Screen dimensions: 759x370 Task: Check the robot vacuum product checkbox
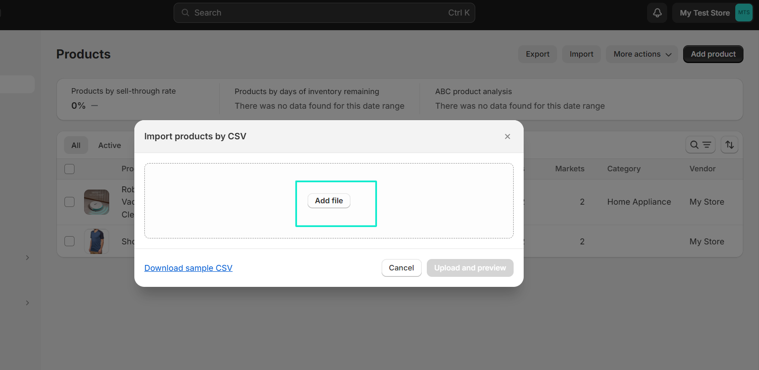point(69,202)
